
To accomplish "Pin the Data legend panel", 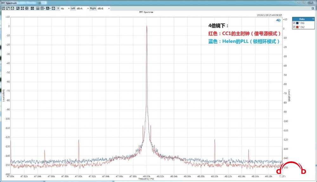I will (x=313, y=19).
